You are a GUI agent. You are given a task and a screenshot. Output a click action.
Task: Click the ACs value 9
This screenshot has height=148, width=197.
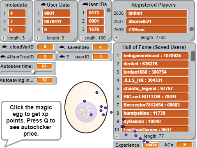coord(185,145)
